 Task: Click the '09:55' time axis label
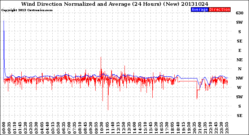pos(96,128)
